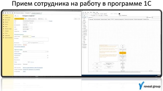
Task: Click the РОССИЯ citizenship link
Action: point(25,31)
